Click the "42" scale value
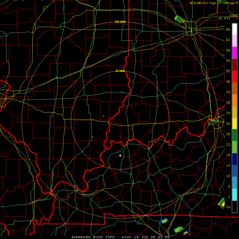This screenshot has height=239, width=239. (228, 92)
